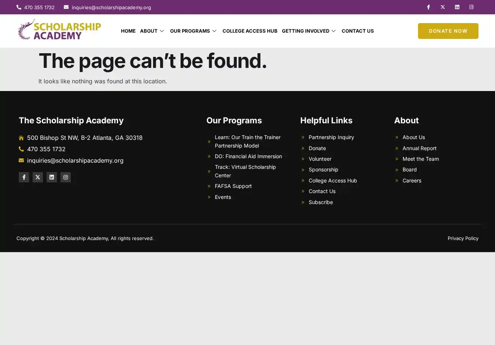Expand the Getting Involved dropdown menu

pos(309,31)
